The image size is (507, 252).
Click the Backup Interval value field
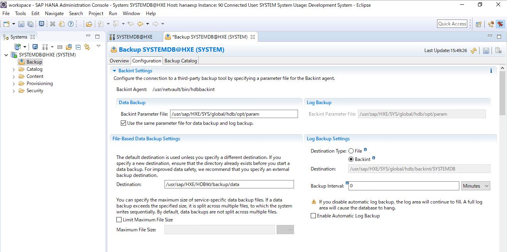click(404, 186)
